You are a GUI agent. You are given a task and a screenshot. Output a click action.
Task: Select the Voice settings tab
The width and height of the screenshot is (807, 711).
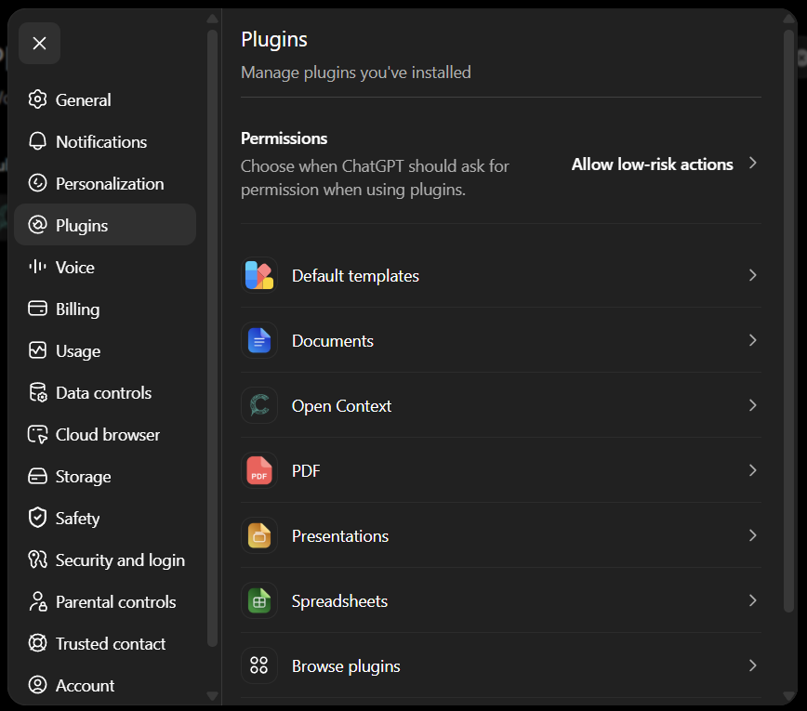[105, 267]
